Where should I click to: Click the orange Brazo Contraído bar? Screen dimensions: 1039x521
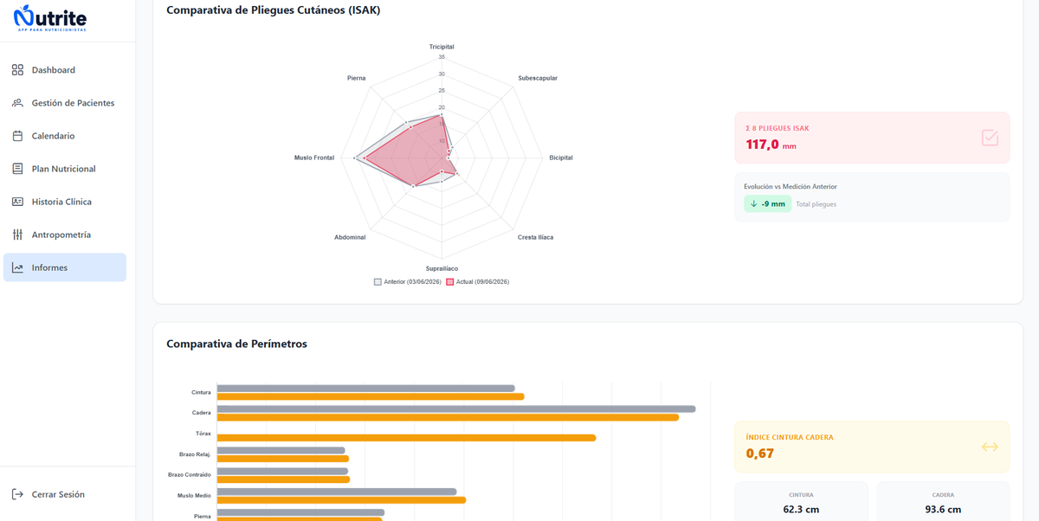pos(283,479)
